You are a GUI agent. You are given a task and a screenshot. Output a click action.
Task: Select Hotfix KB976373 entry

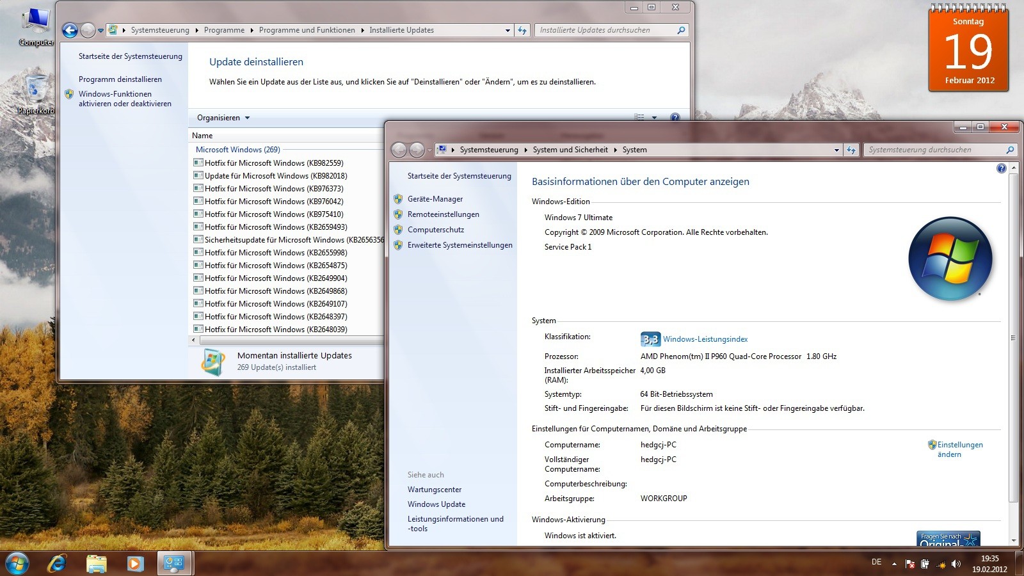[x=274, y=189]
